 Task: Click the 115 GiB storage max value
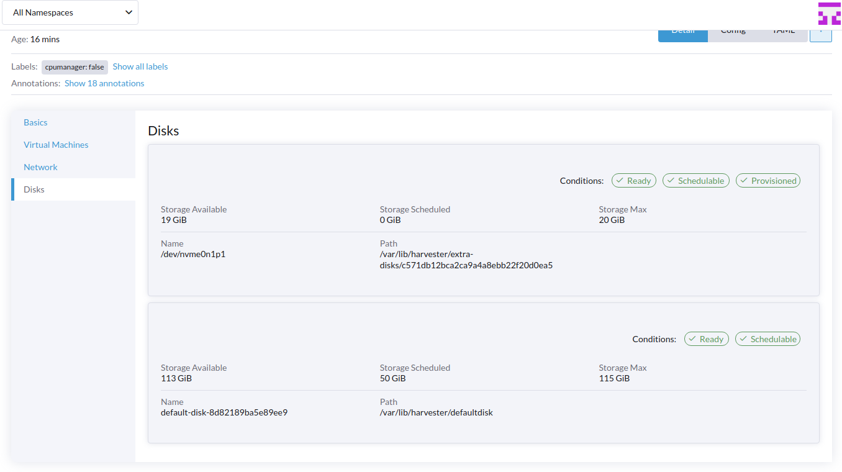615,378
